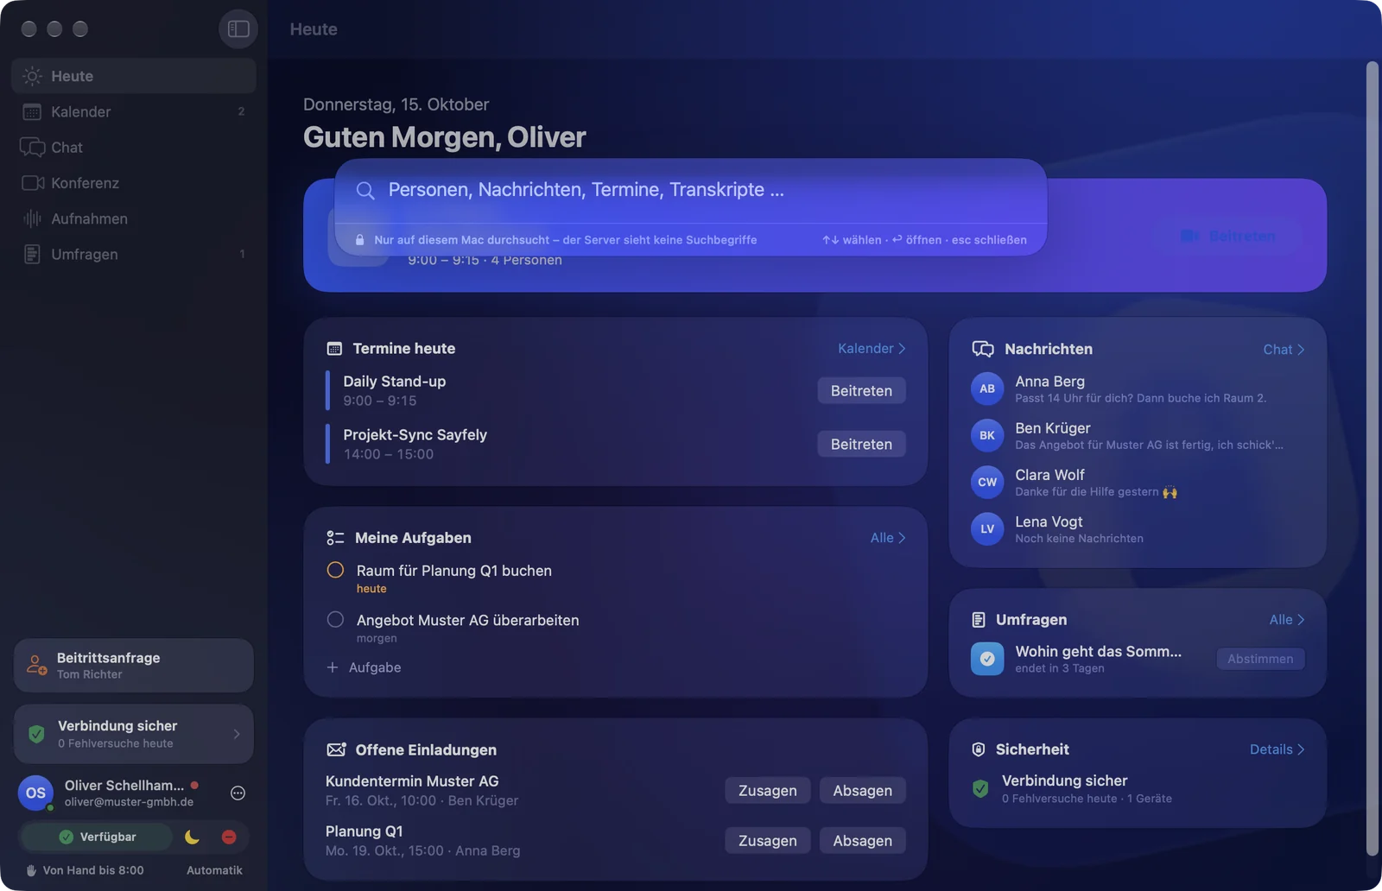The image size is (1382, 891).
Task: Click the search magnifier icon
Action: point(365,191)
